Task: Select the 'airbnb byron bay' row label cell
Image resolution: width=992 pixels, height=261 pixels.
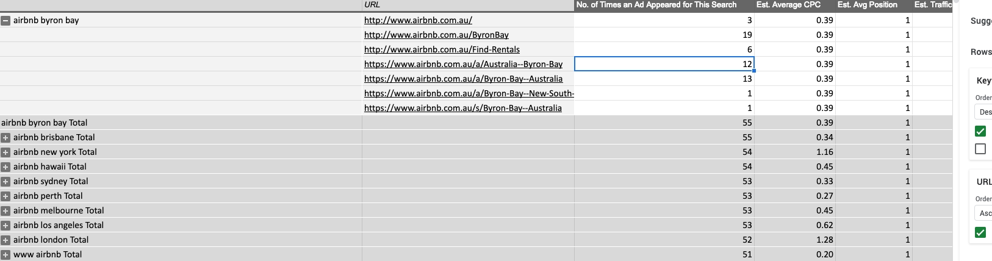Action: click(x=181, y=20)
